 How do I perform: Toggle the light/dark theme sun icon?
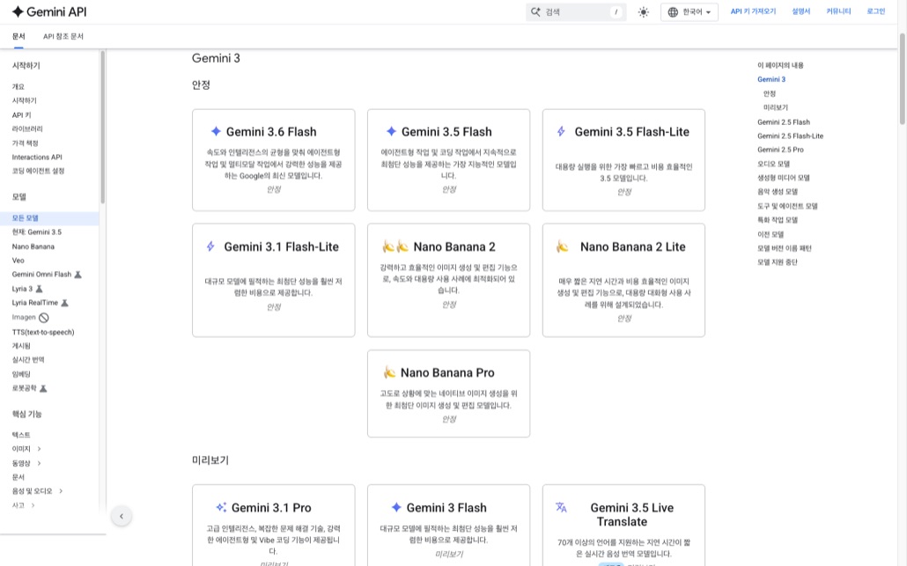tap(643, 12)
